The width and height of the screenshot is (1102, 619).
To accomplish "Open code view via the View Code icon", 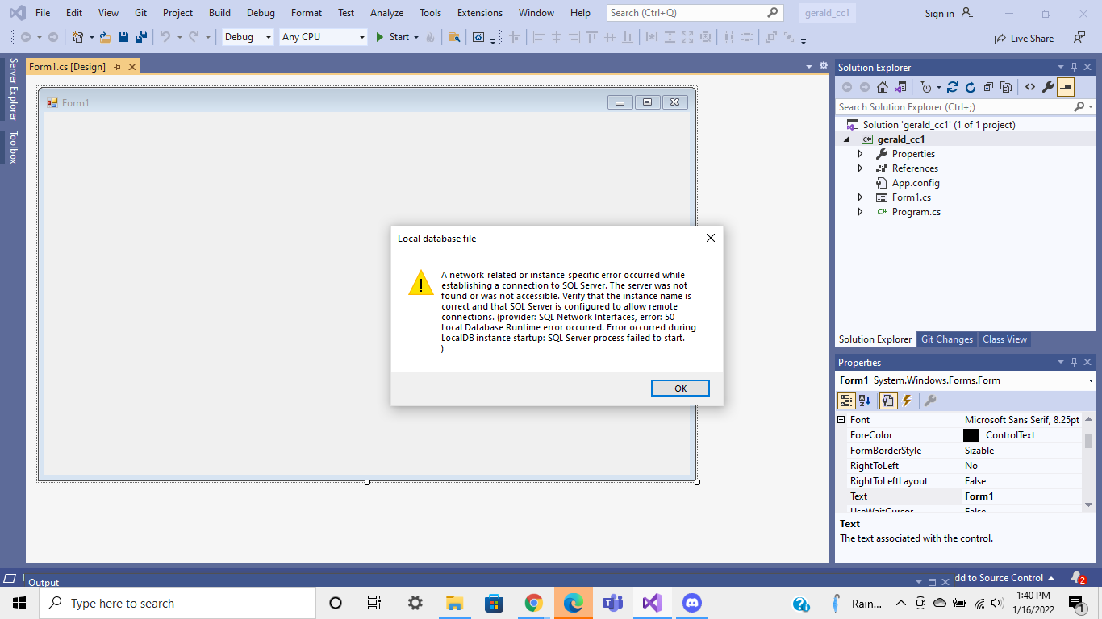I will [x=1029, y=87].
